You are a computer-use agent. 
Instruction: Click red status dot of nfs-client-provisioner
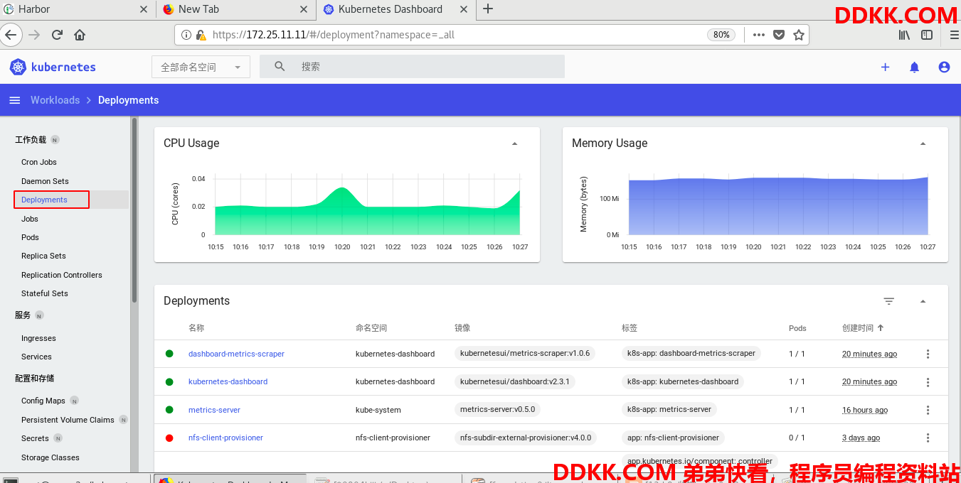coord(169,438)
